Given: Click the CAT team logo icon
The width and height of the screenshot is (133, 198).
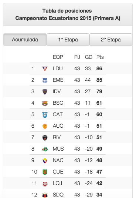Looking at the screenshot, I should click(x=45, y=115).
